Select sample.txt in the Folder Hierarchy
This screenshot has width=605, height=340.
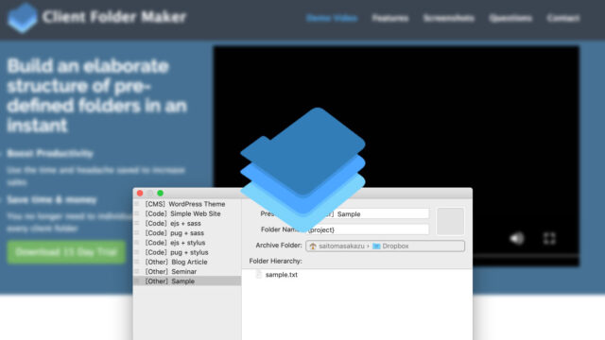tap(282, 275)
